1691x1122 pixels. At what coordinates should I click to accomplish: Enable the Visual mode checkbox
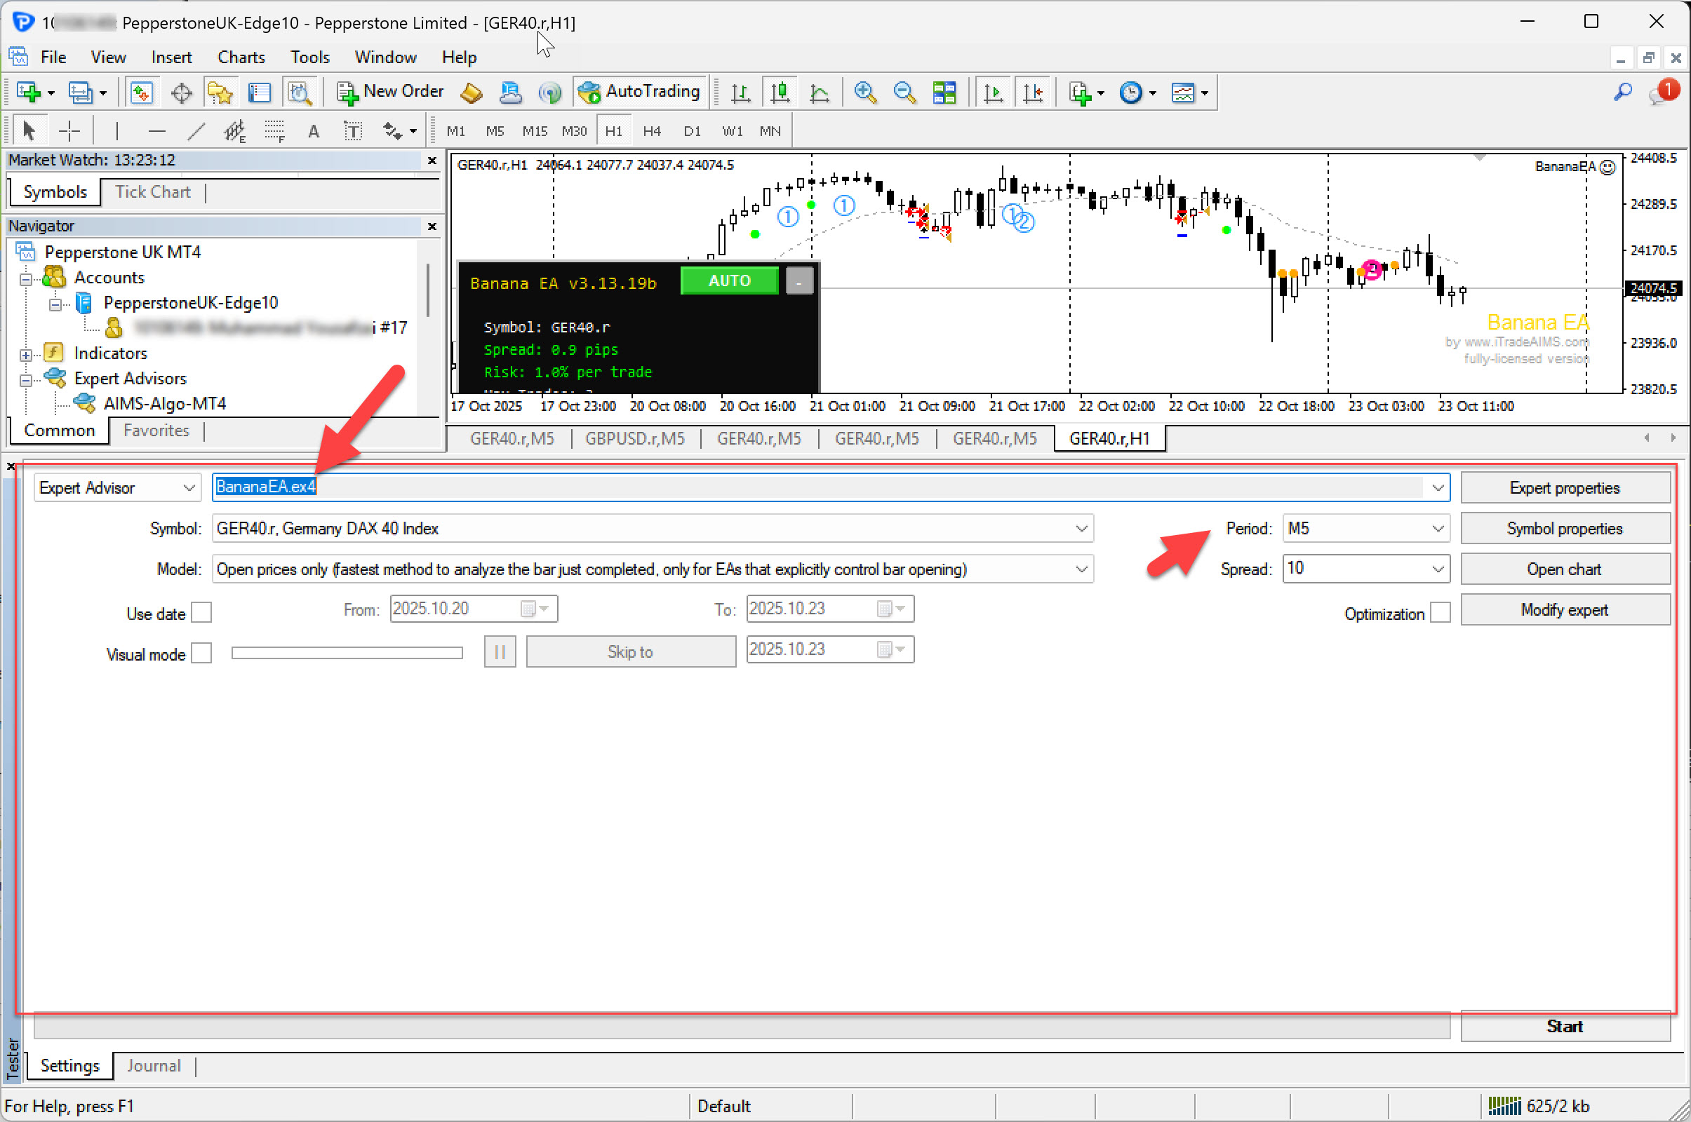coord(202,654)
